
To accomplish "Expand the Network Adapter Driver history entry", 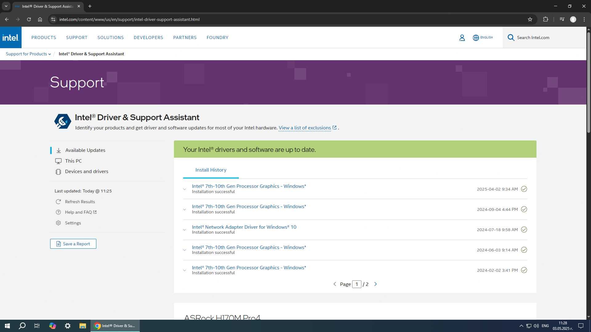I will pyautogui.click(x=184, y=230).
